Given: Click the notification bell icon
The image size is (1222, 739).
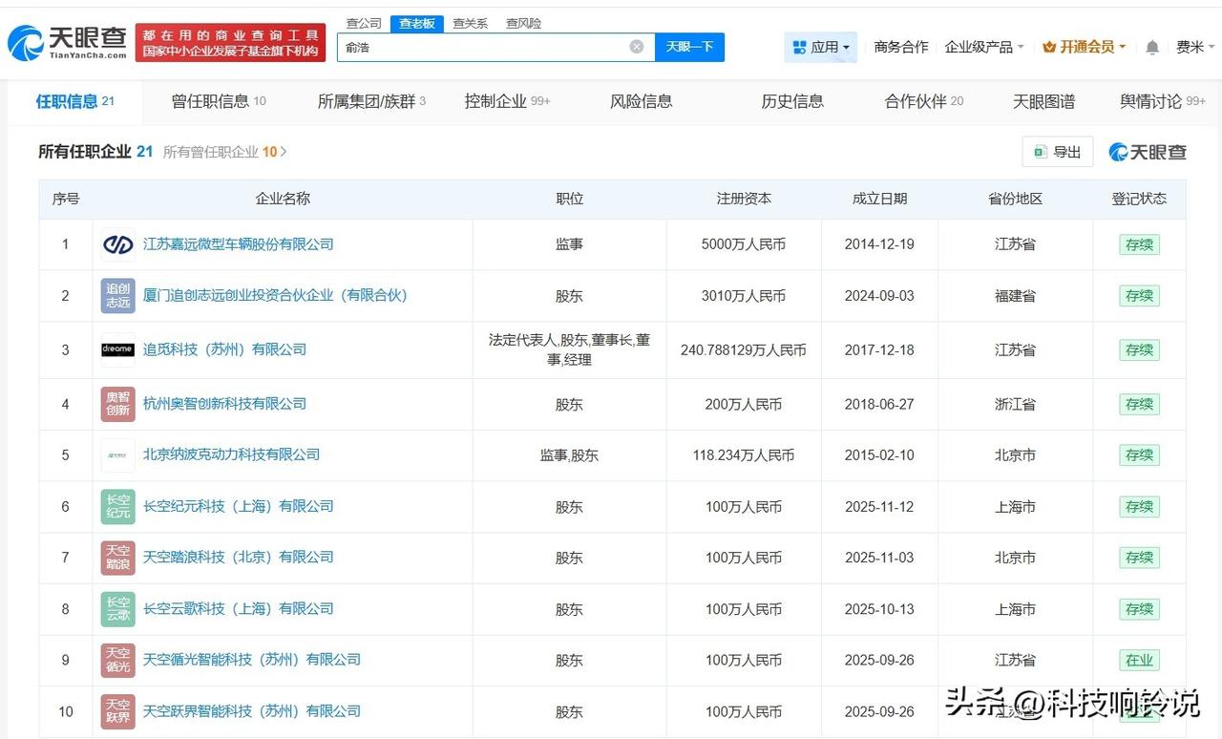Looking at the screenshot, I should click(x=1151, y=45).
